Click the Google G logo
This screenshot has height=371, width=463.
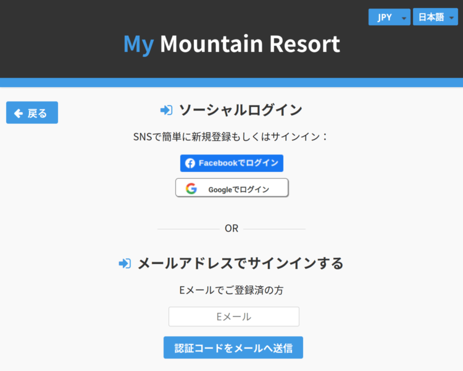tap(191, 189)
